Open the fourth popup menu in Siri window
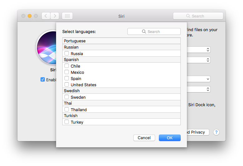Viewport: 243px width, 166px height. click(x=199, y=89)
